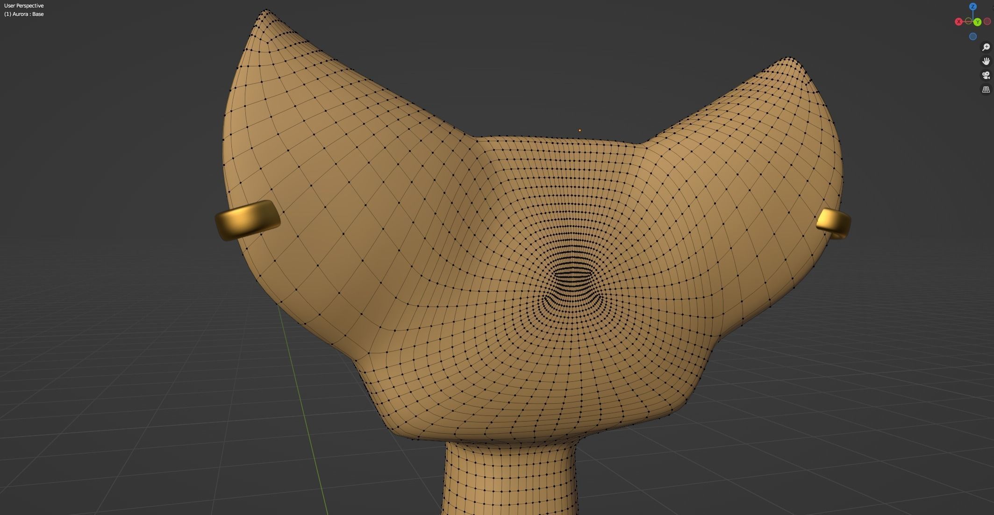Click the negative Y axis gizmo circle
Viewport: 994px width, 515px height.
click(x=968, y=21)
